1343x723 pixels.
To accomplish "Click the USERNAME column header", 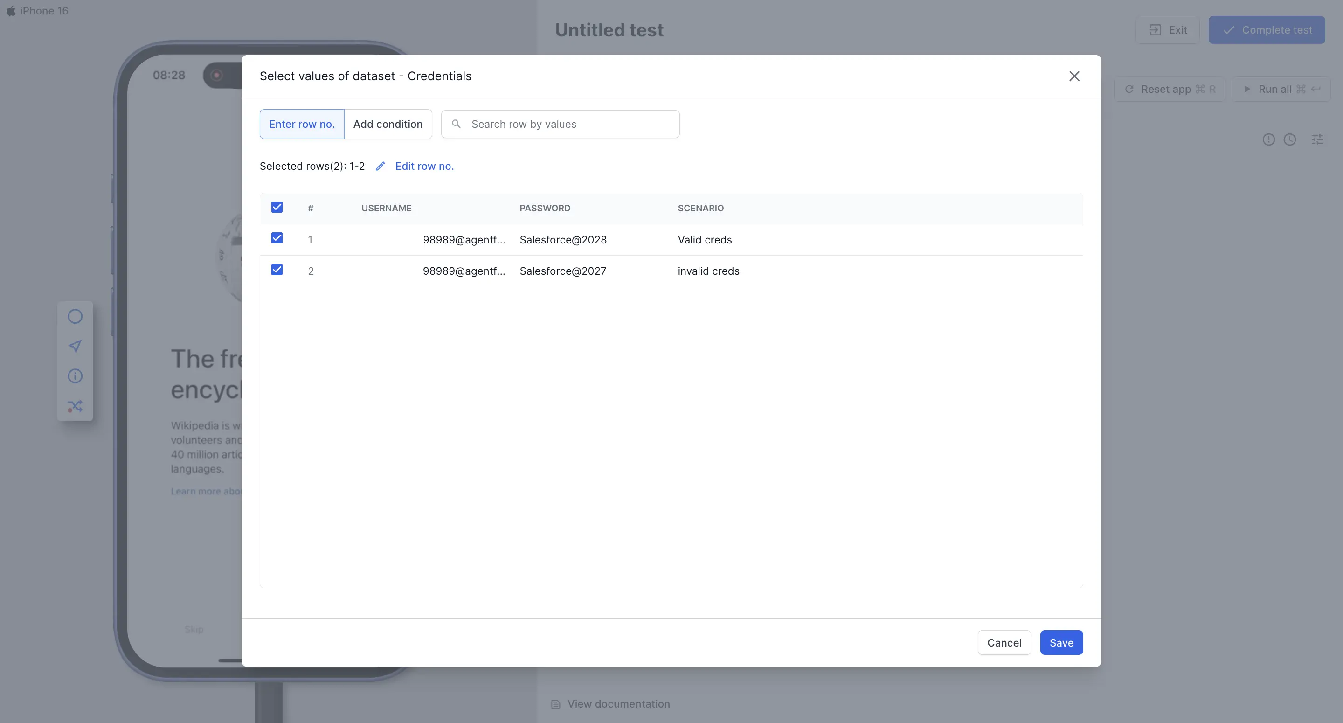I will (386, 208).
